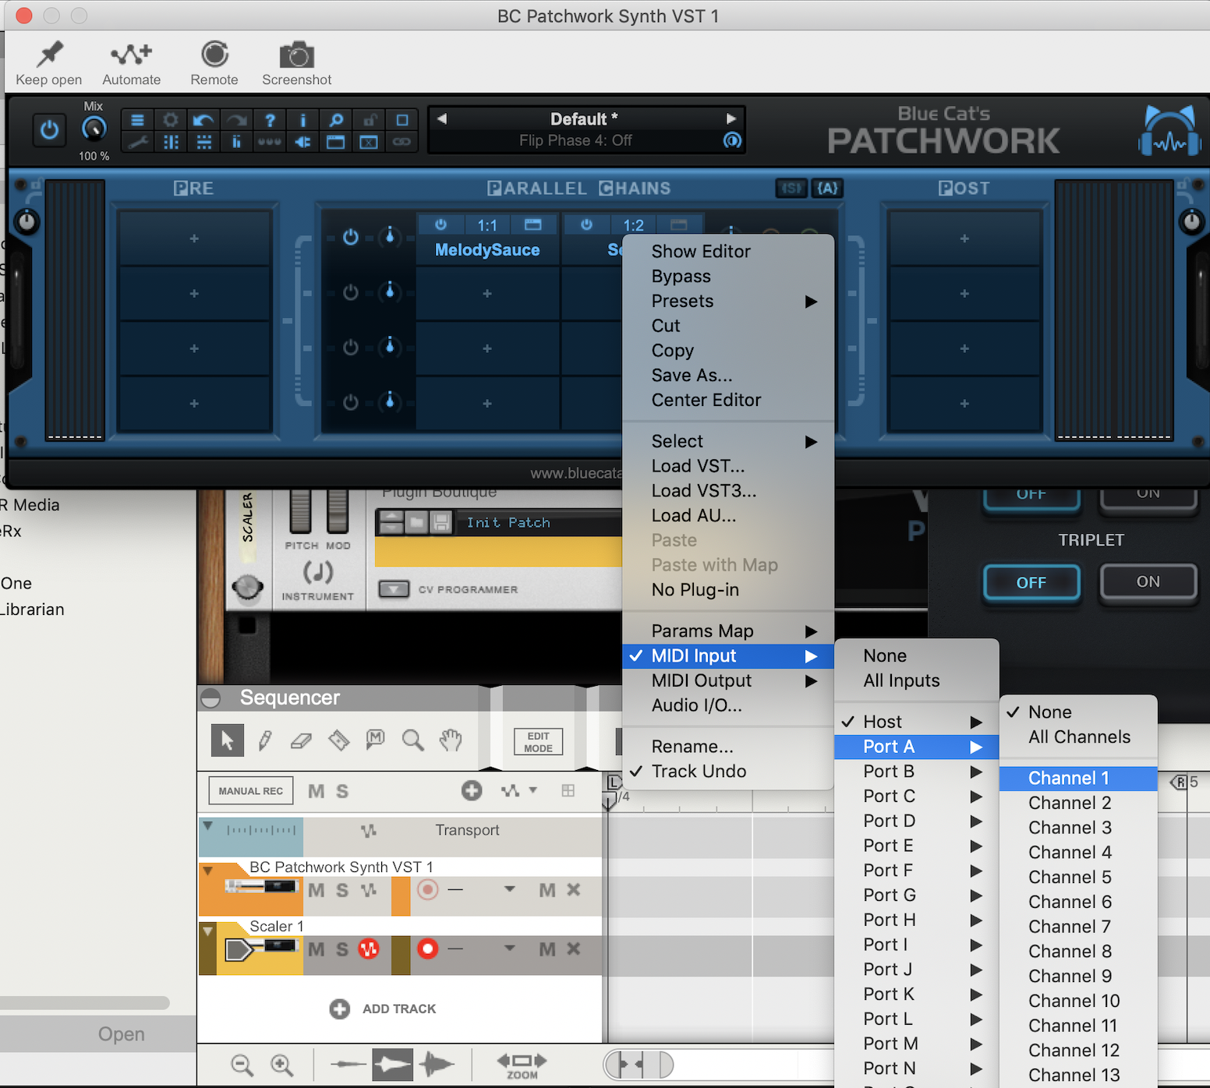Turn the TRIPLET option ON
The height and width of the screenshot is (1088, 1210).
tap(1148, 582)
